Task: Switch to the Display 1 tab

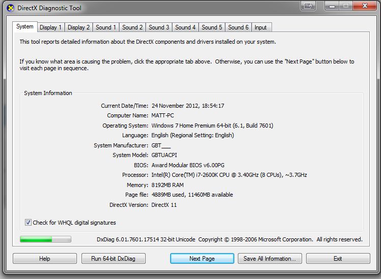Action: pyautogui.click(x=50, y=27)
